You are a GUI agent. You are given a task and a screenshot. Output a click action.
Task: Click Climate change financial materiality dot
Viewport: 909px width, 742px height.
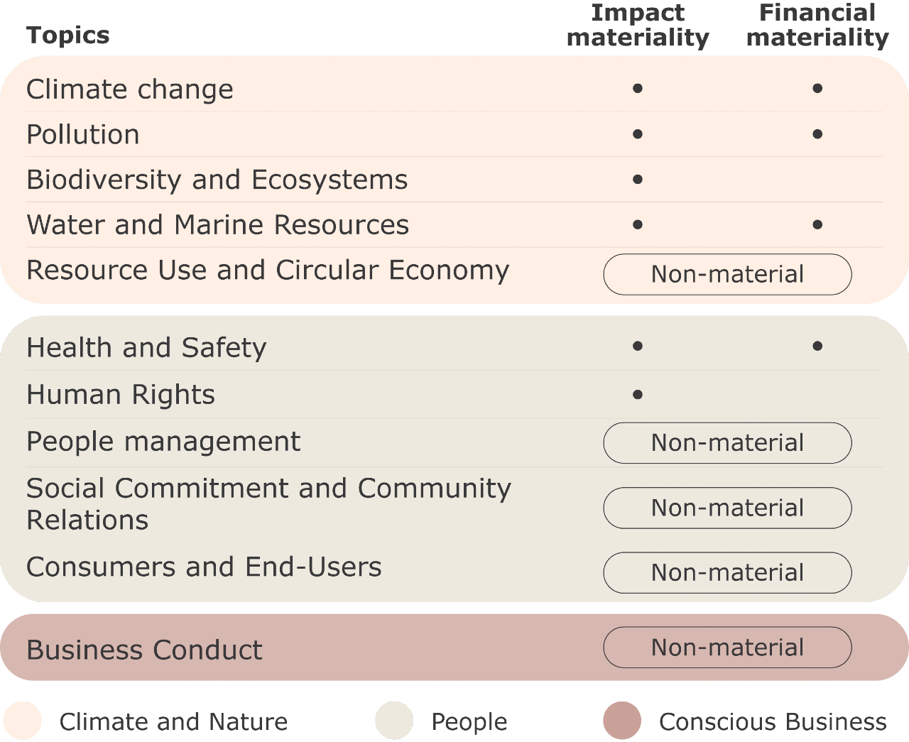coord(817,89)
